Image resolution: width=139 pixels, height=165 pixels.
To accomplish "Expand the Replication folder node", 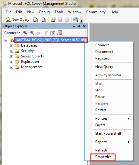I will coord(12,62).
